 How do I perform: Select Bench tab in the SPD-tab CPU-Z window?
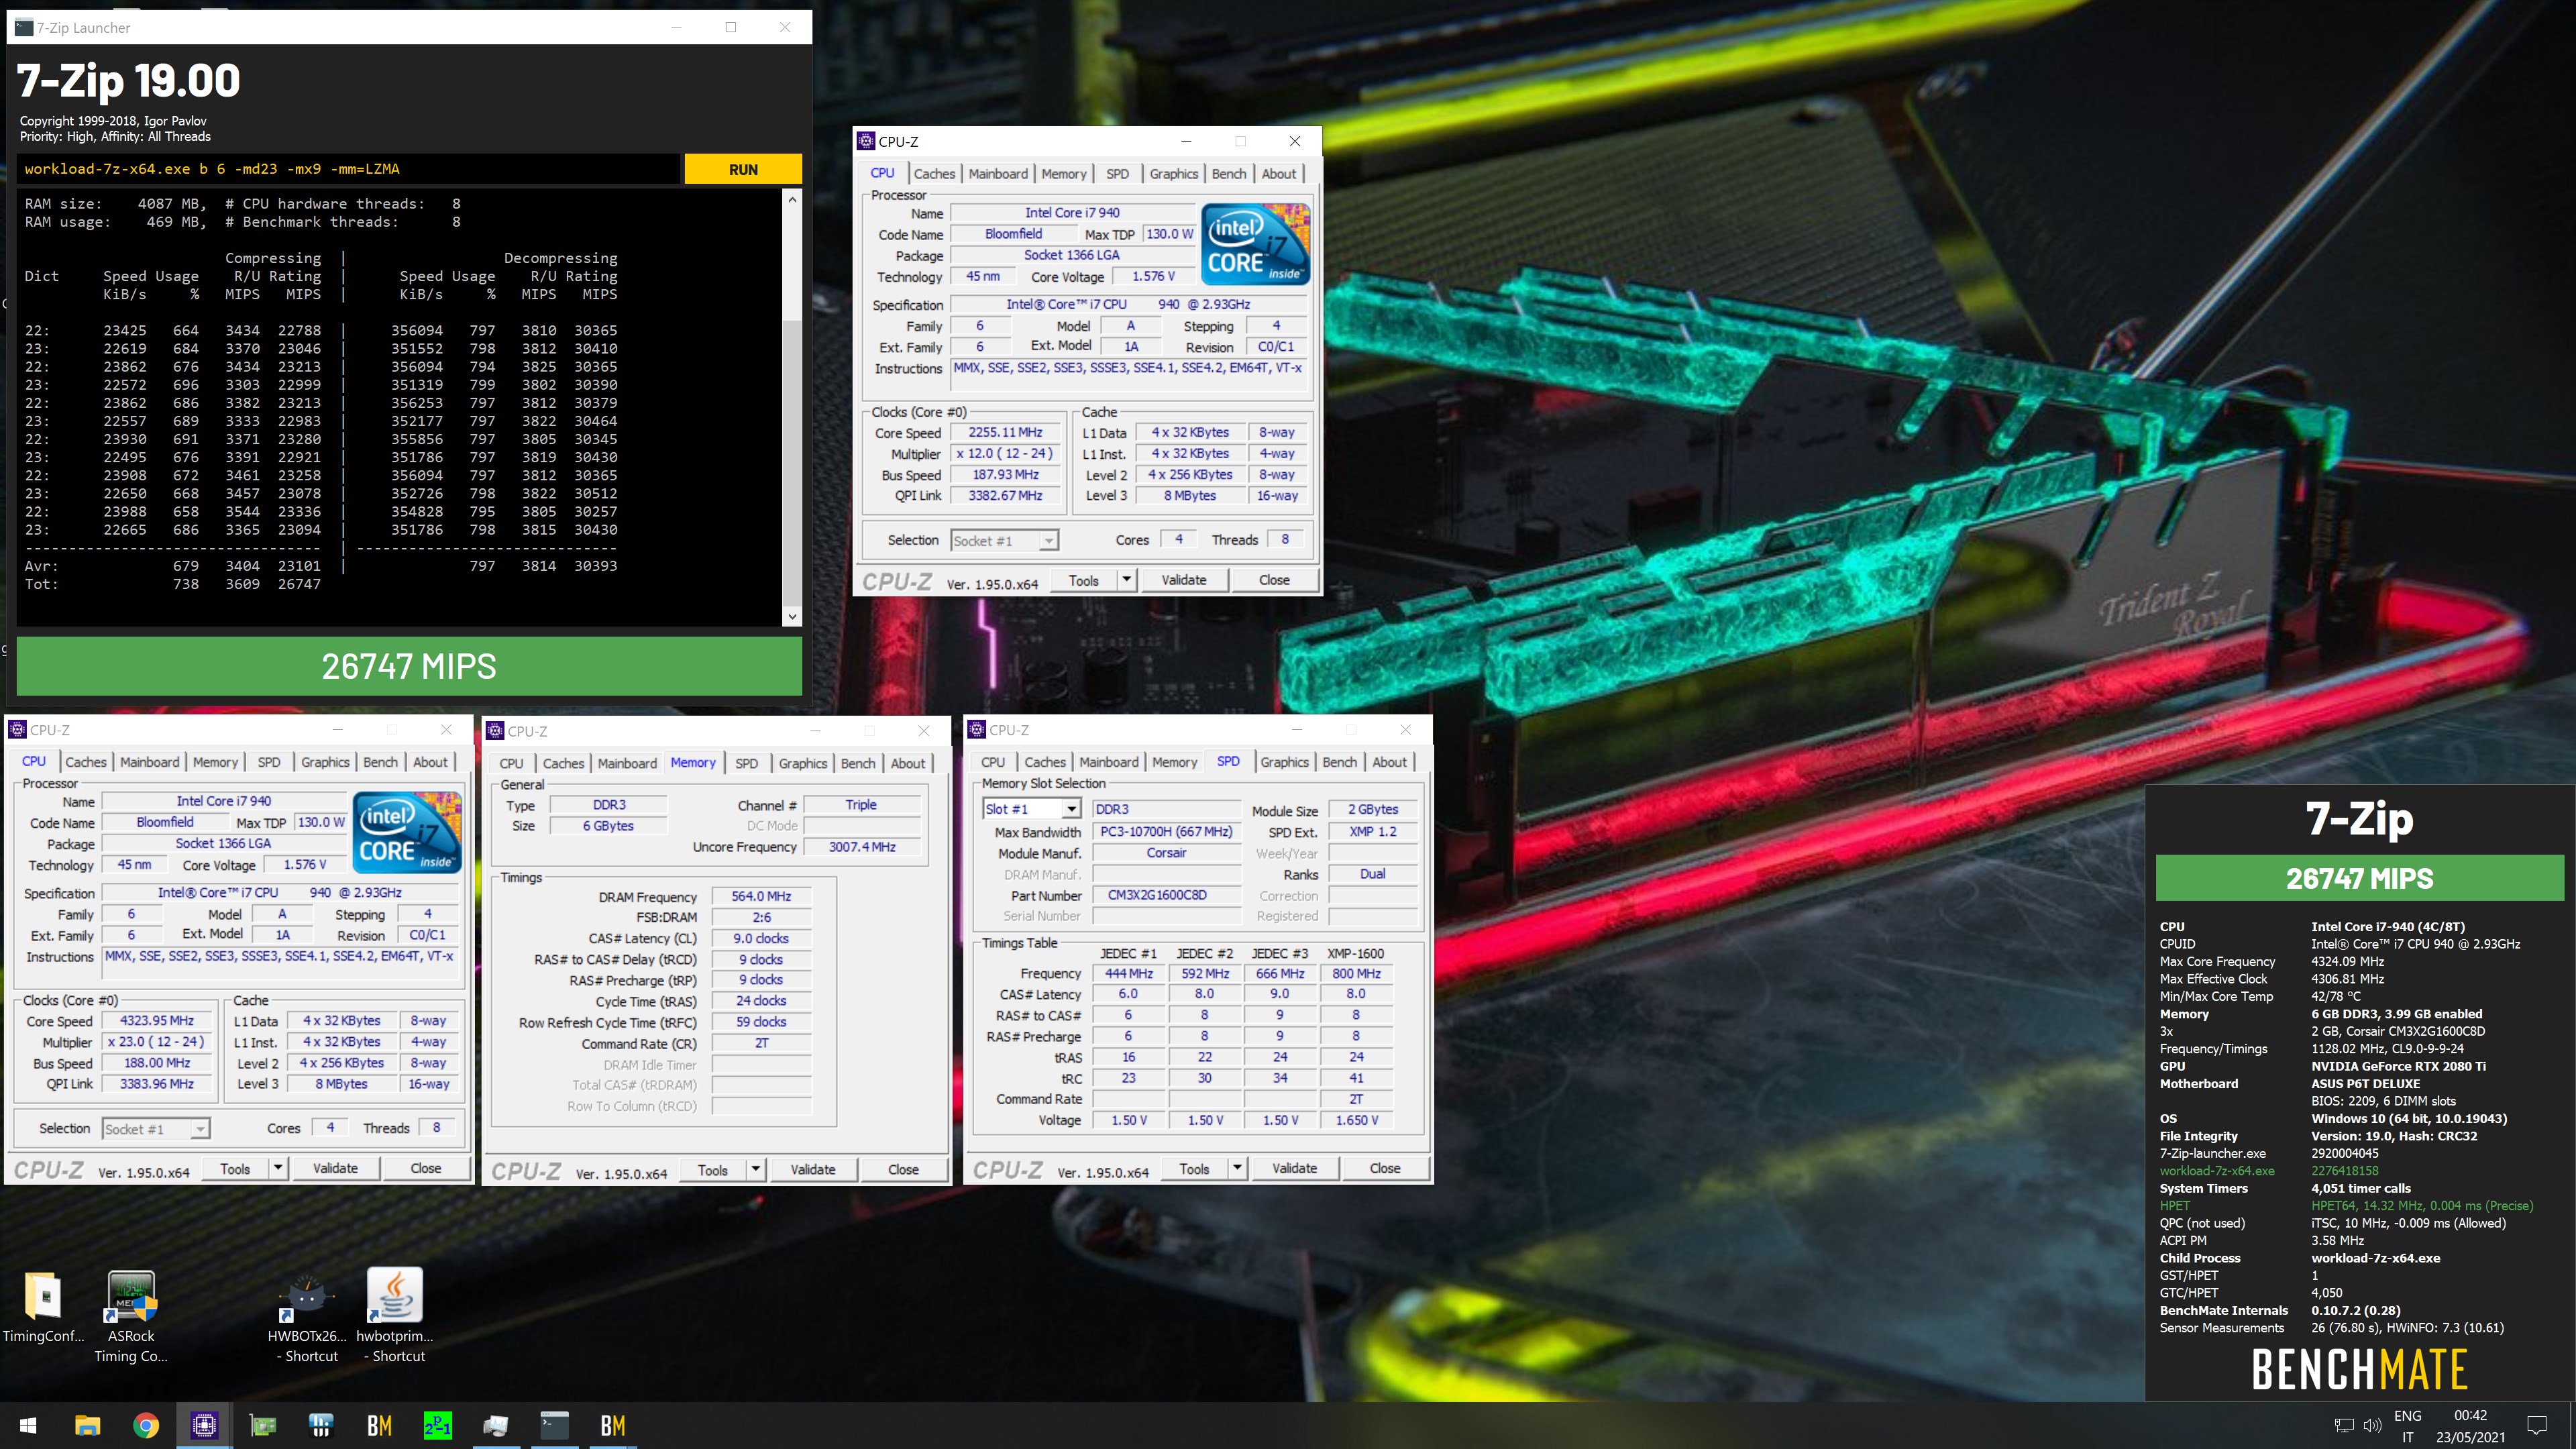(1340, 762)
